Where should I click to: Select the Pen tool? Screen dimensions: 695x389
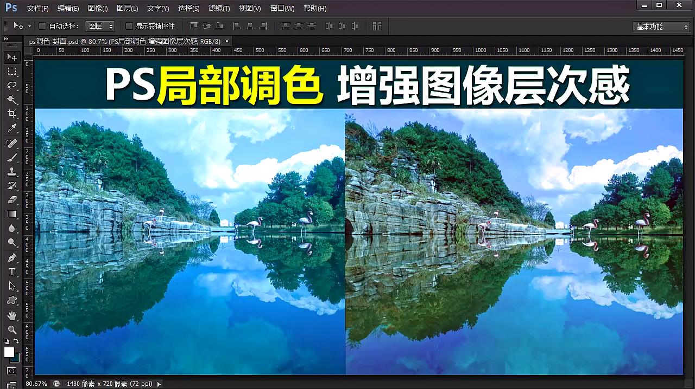tap(12, 257)
